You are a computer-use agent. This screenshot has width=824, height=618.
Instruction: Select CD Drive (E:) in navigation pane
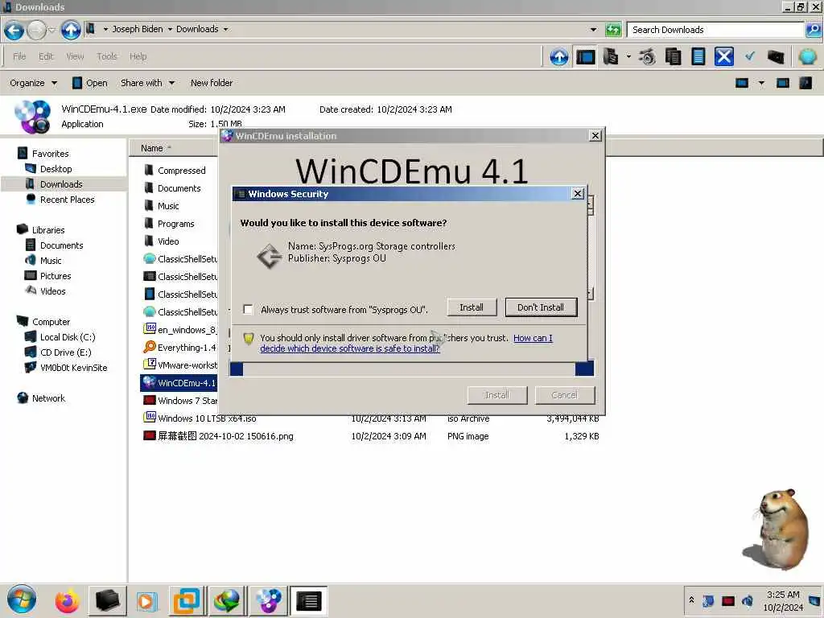point(65,352)
